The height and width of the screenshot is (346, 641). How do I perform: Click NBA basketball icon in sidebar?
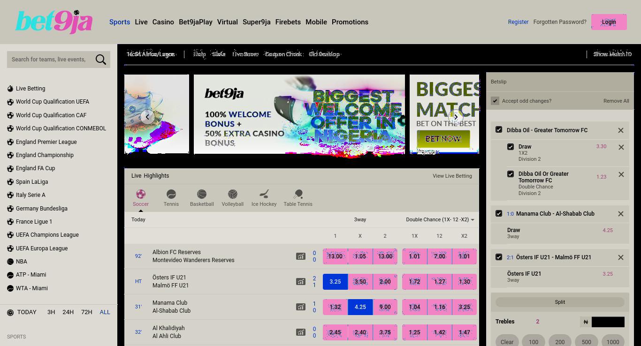[x=10, y=262]
